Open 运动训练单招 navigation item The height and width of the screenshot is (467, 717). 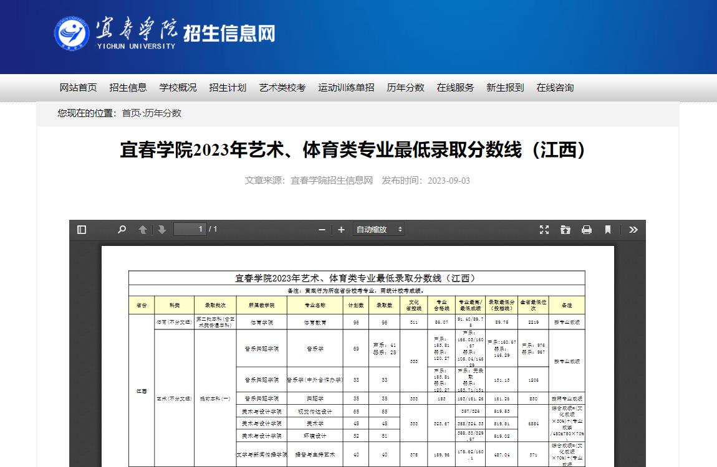[346, 88]
